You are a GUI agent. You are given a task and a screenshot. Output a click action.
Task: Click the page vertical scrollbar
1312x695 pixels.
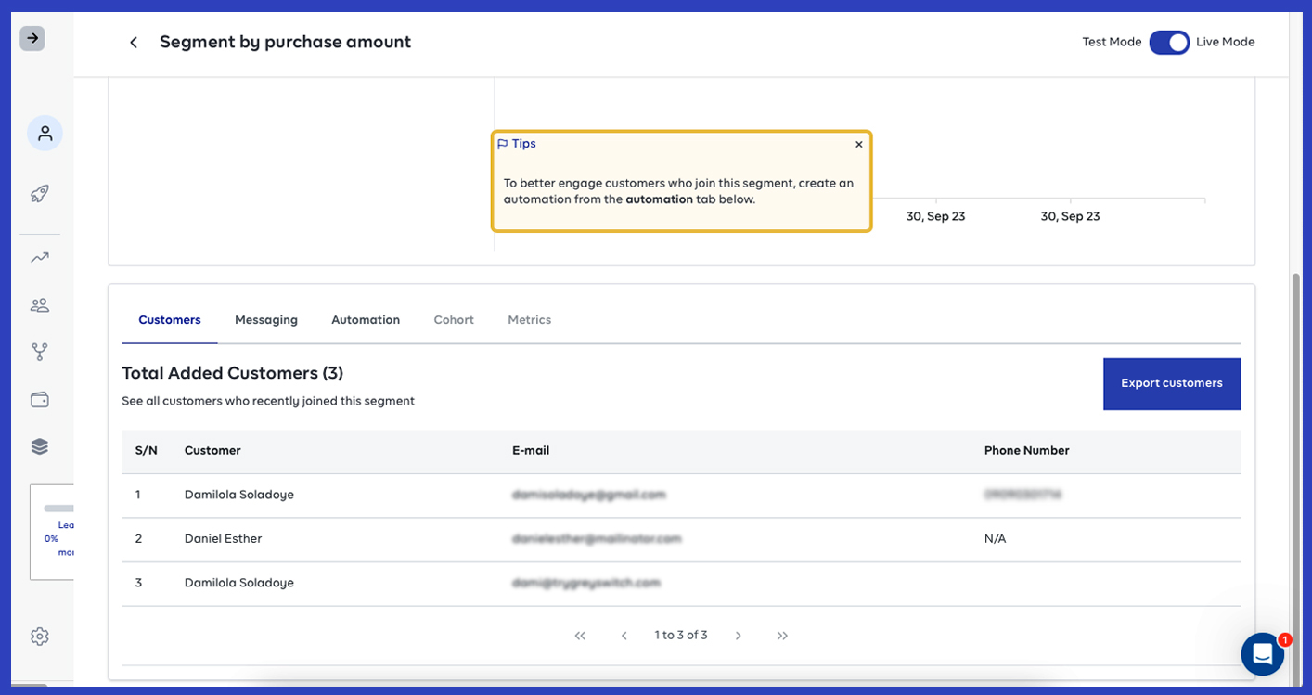tap(1296, 464)
